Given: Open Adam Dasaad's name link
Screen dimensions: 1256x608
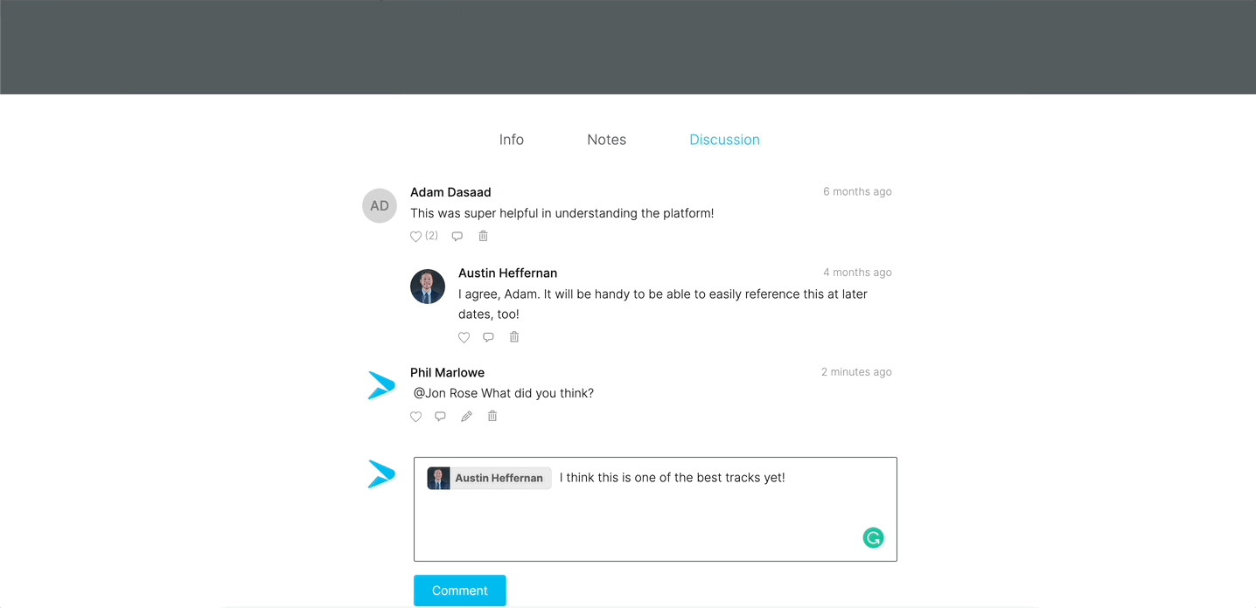Looking at the screenshot, I should click(x=450, y=192).
